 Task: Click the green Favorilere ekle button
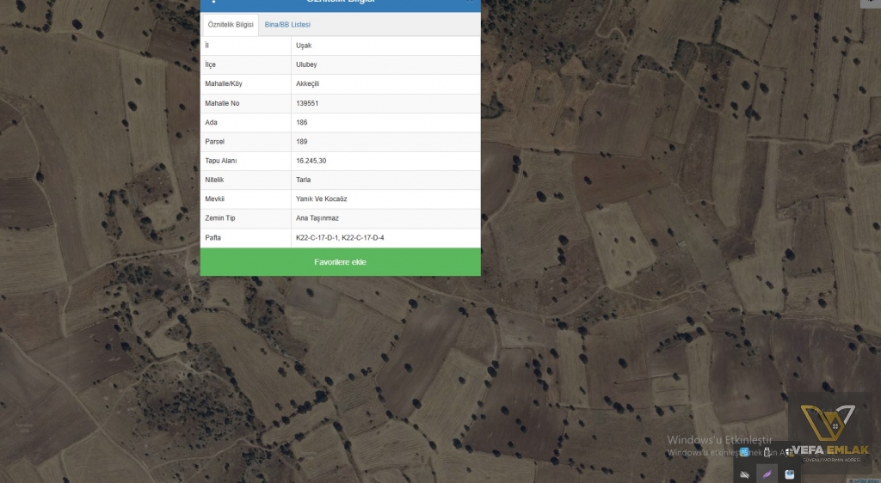click(x=341, y=262)
